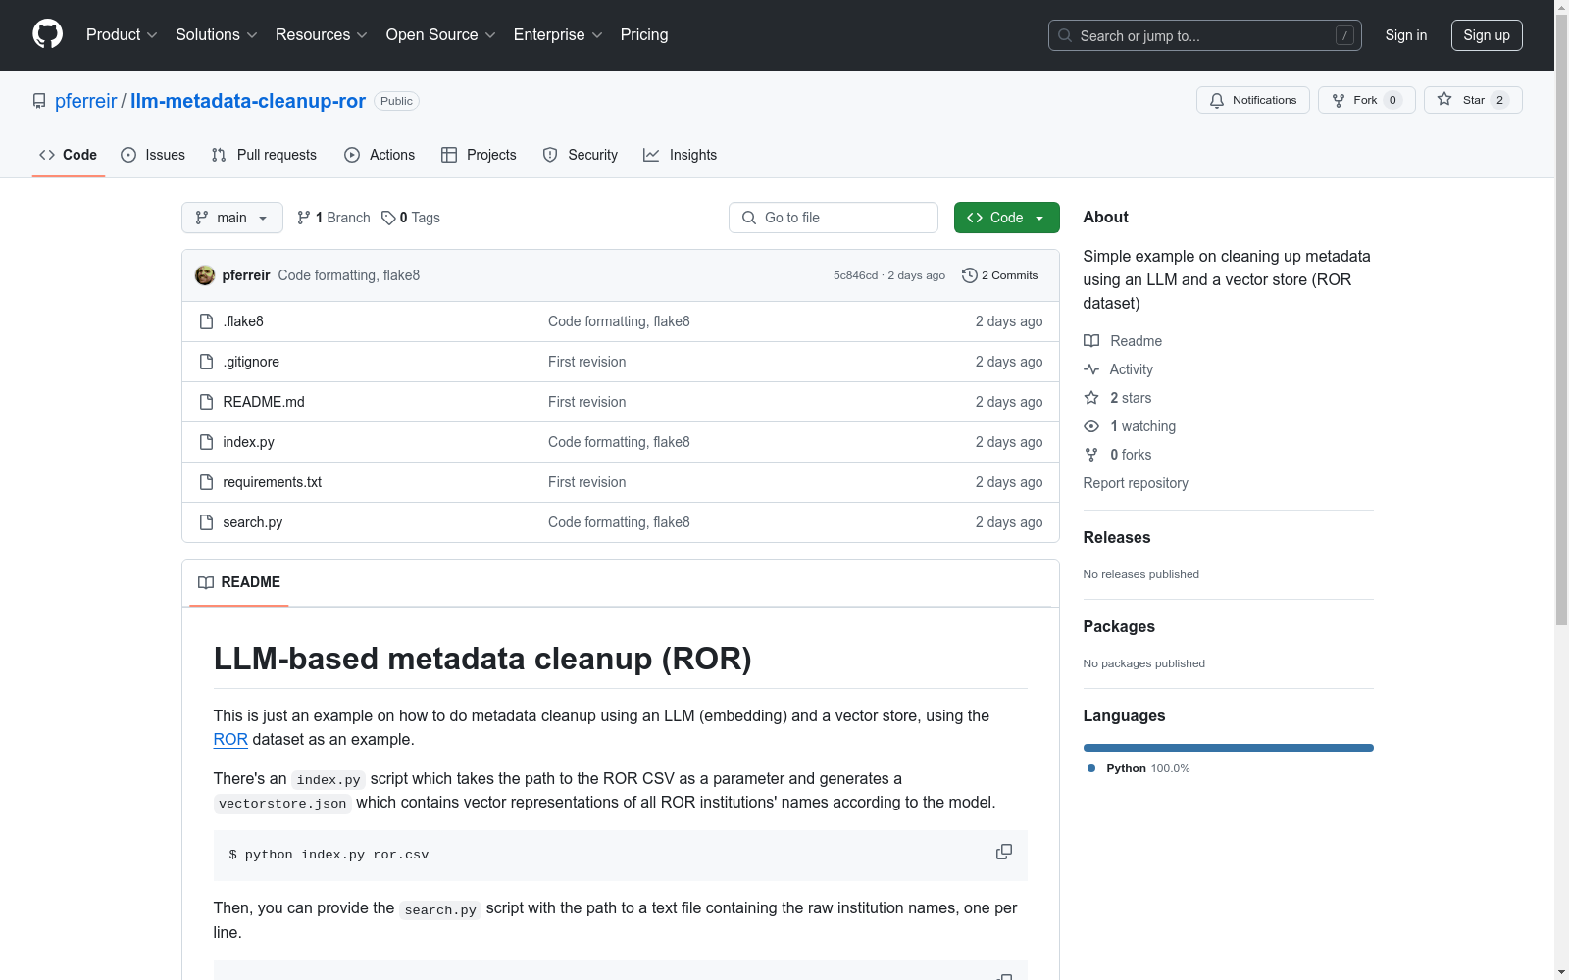The width and height of the screenshot is (1569, 980).
Task: Open the main branch selector dropdown
Action: (232, 218)
